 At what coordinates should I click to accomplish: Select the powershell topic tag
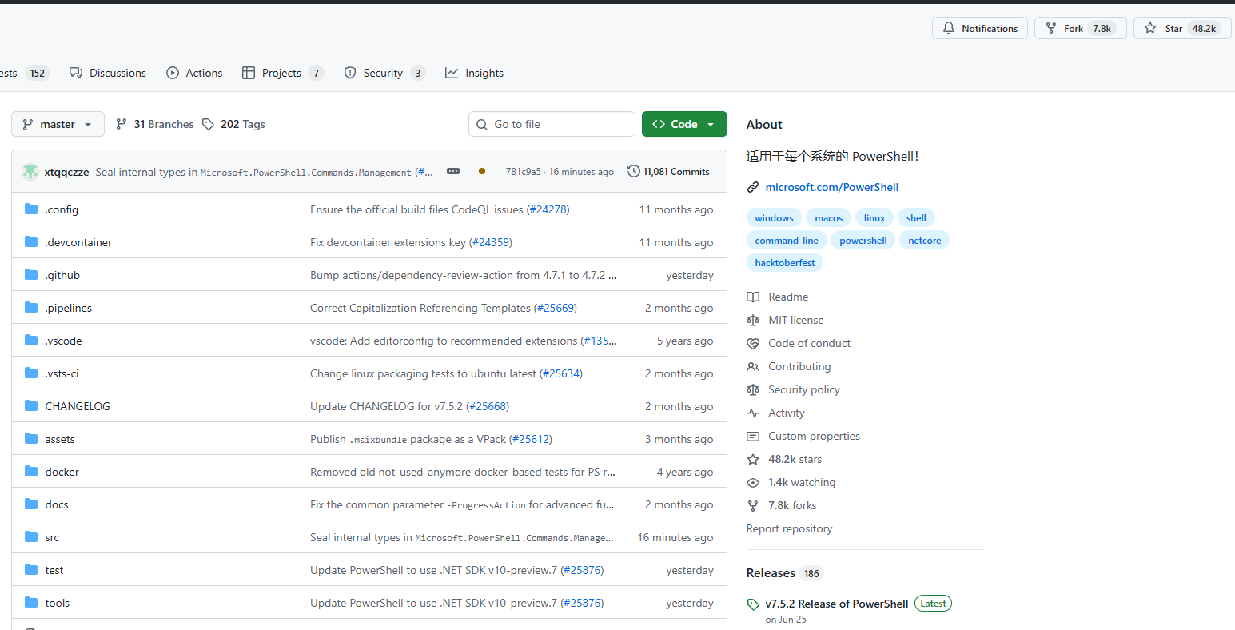[863, 241]
